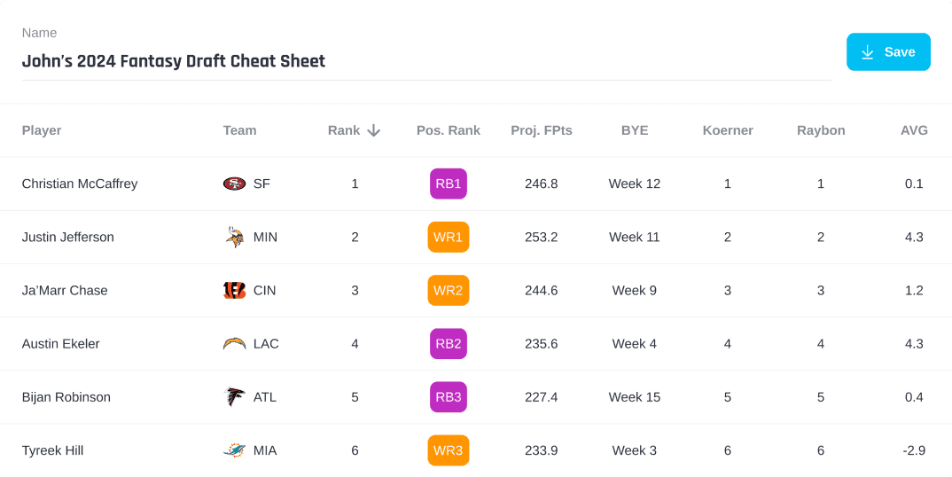Click the Rank column sort arrow
Viewport: 952px width, 477px height.
click(374, 130)
